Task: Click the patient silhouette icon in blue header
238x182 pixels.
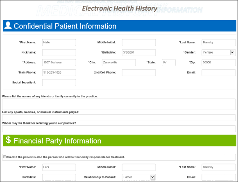Action: tap(8, 25)
